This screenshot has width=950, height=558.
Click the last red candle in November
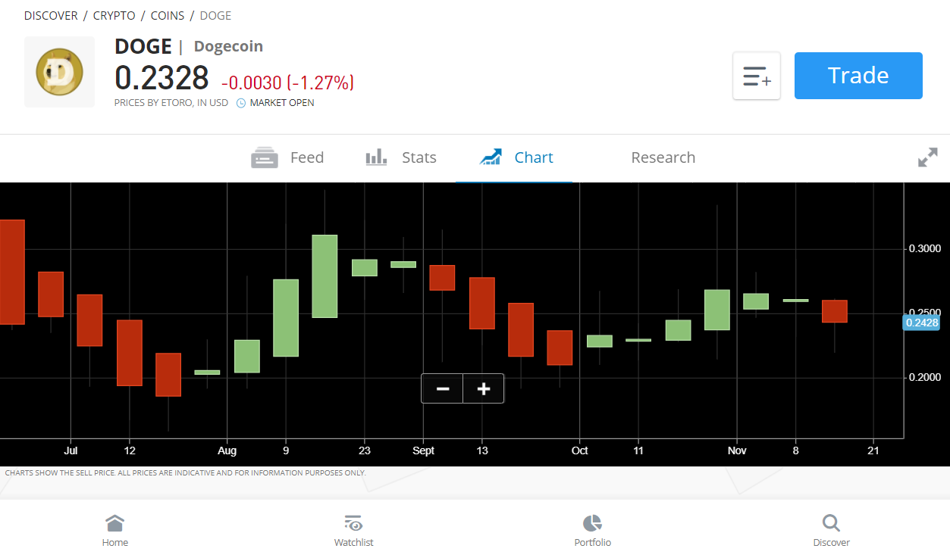click(x=835, y=311)
